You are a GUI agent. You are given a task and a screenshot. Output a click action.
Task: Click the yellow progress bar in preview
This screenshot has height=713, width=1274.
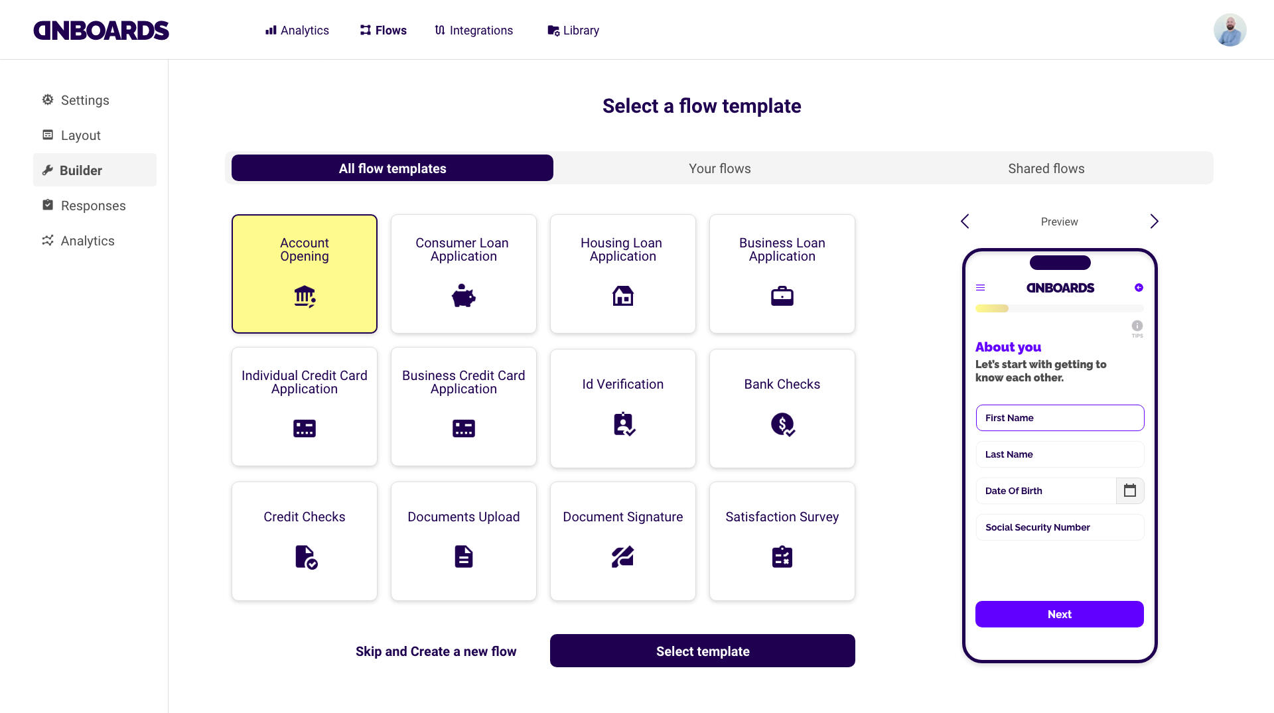992,308
